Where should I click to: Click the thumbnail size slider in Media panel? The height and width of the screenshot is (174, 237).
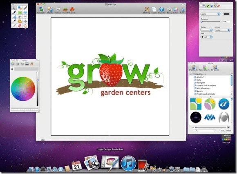(x=211, y=127)
